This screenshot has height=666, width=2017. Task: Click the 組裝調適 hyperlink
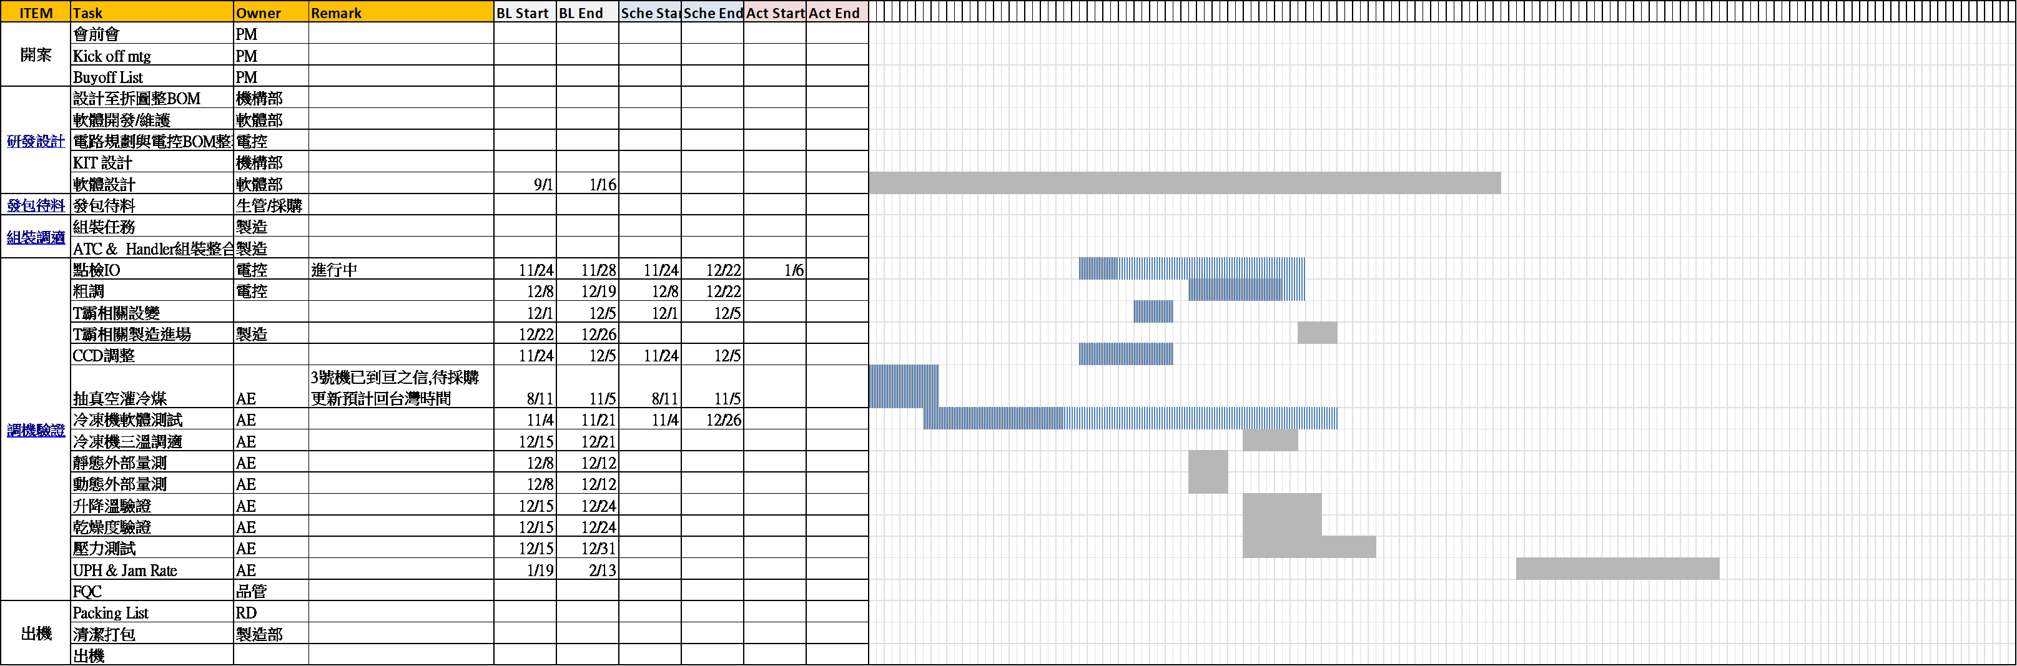click(x=36, y=238)
